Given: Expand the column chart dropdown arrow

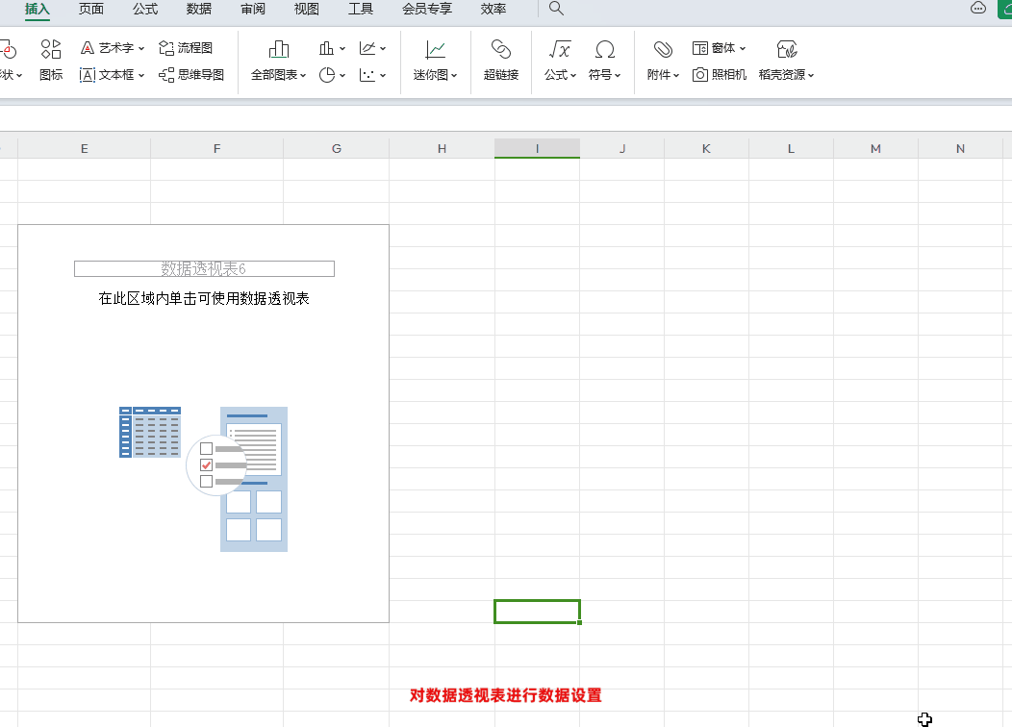Looking at the screenshot, I should coord(342,48).
